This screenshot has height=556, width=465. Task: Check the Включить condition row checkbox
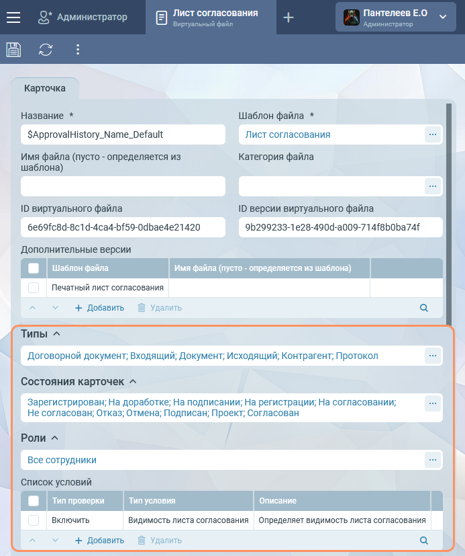34,520
